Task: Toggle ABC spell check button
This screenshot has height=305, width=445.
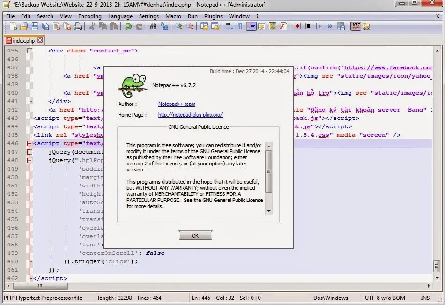Action: [x=356, y=27]
